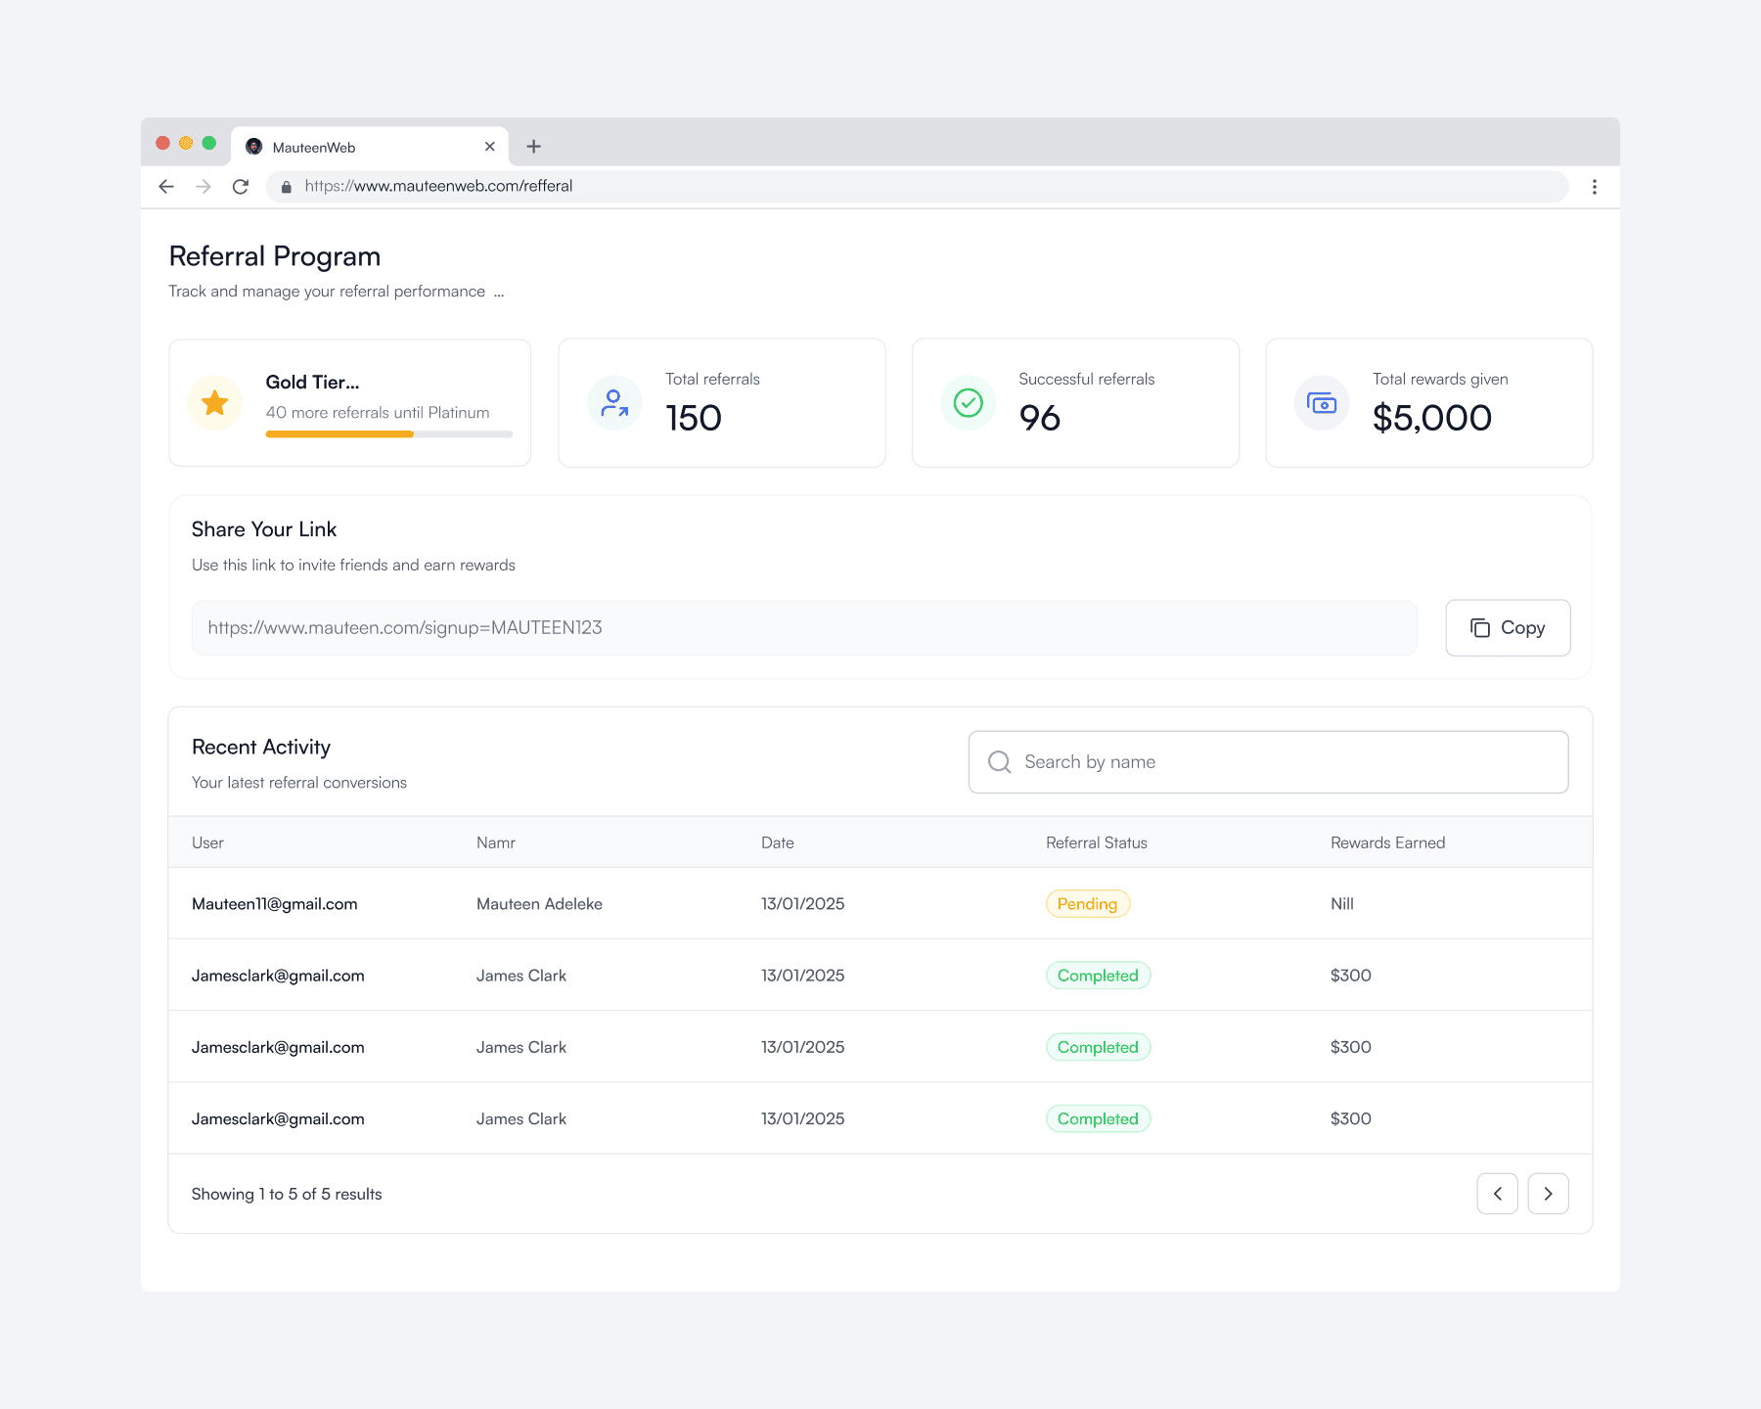Click the gold star tier icon

(215, 403)
